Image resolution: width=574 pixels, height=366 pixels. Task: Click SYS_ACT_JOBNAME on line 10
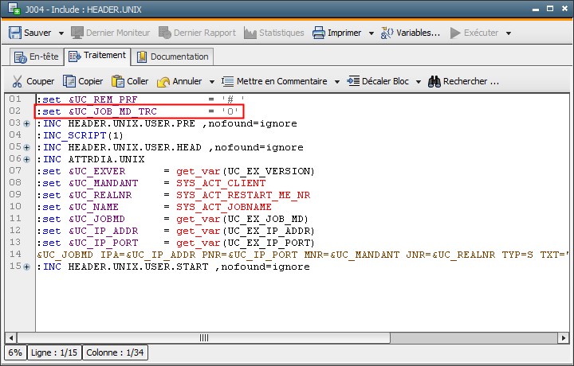point(224,207)
